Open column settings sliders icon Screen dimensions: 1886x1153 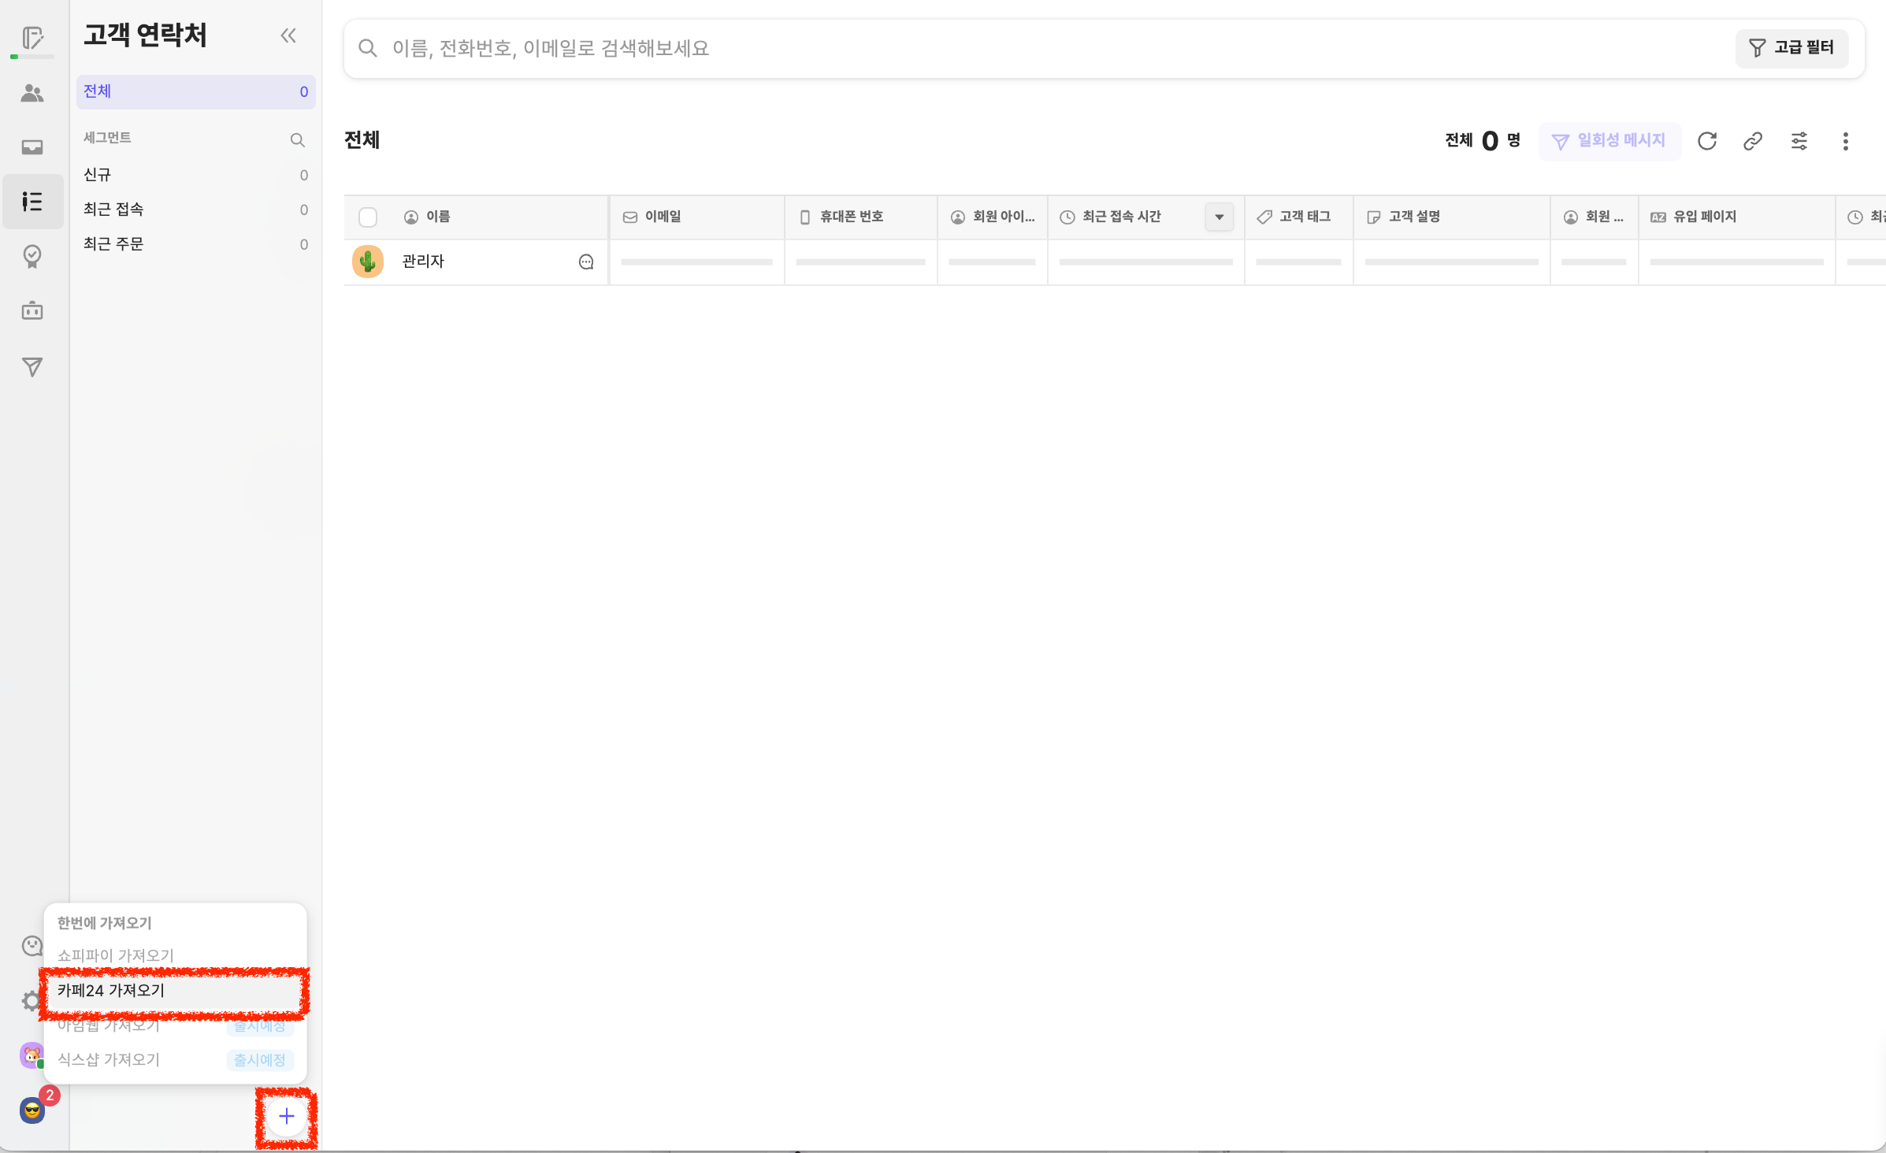tap(1799, 141)
